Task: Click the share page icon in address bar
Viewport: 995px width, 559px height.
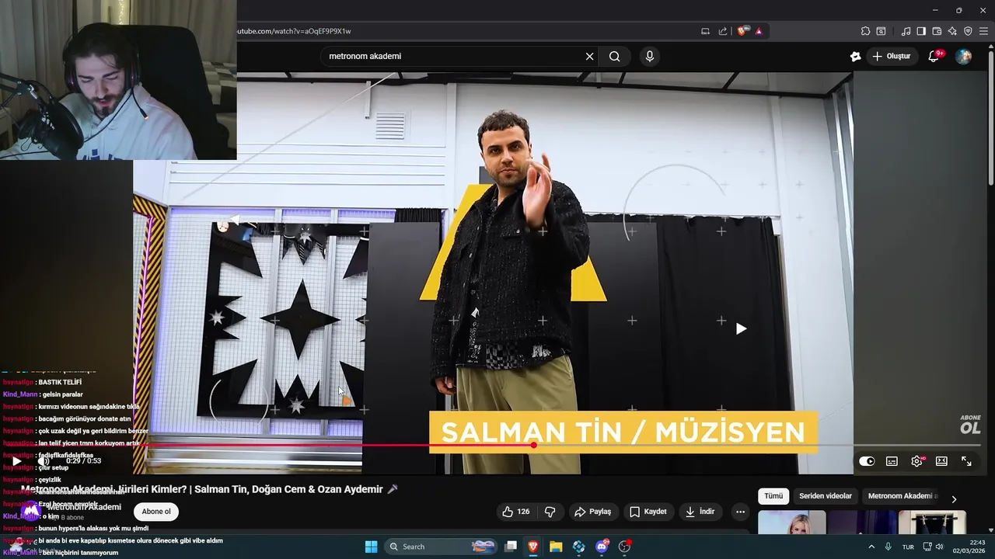Action: tap(723, 31)
